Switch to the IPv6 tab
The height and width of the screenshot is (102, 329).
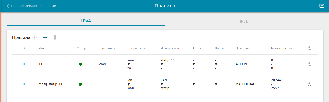point(244,21)
